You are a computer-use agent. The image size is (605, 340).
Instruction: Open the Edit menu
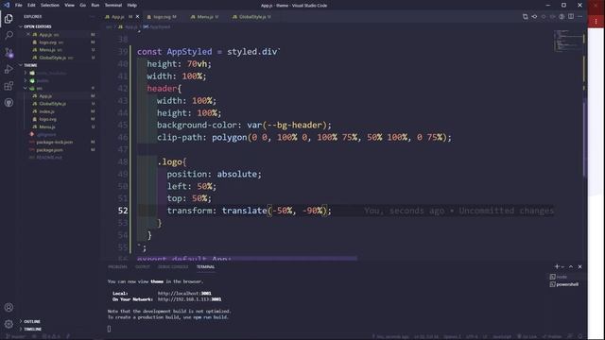[x=31, y=6]
